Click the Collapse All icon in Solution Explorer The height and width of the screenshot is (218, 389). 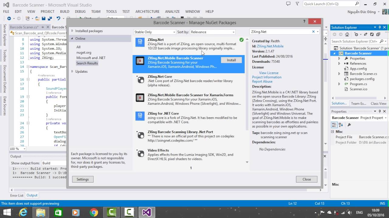378,35
